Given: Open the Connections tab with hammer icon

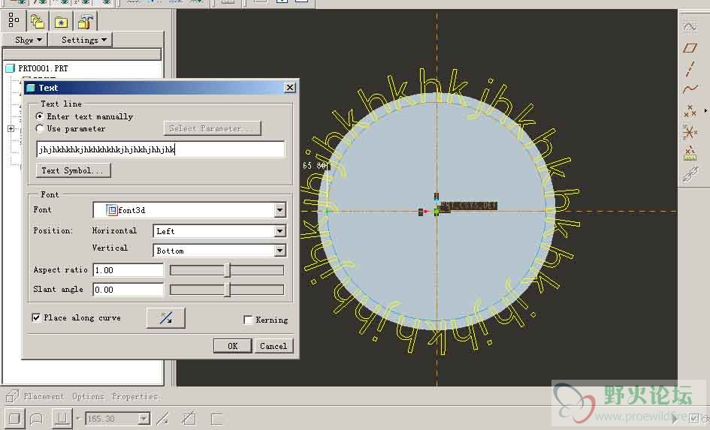Looking at the screenshot, I should [85, 21].
